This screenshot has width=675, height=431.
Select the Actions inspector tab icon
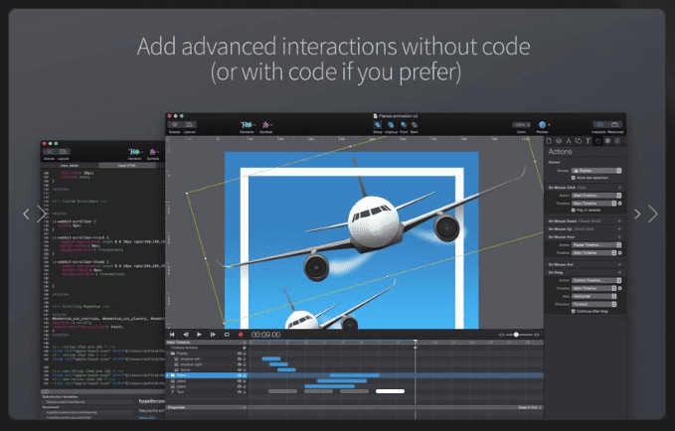[597, 141]
